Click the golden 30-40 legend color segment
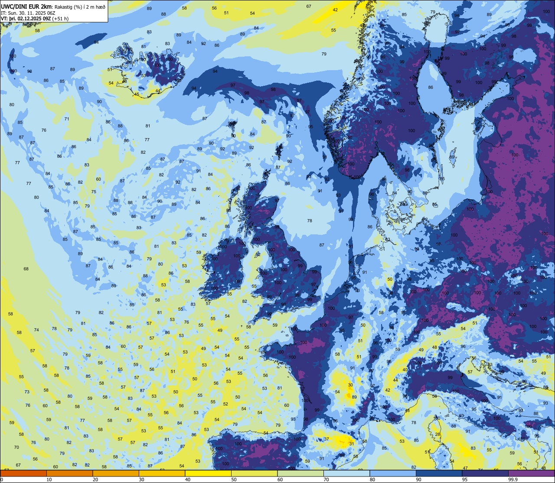The height and width of the screenshot is (483, 555). 162,473
